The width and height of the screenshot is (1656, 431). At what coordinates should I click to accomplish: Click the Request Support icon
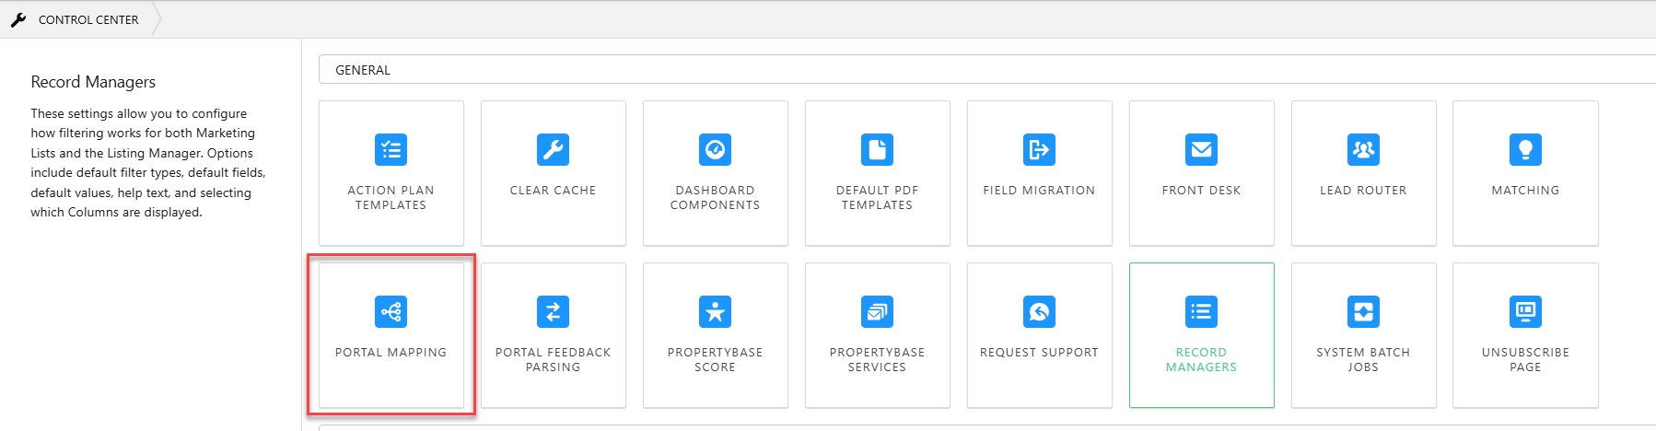point(1039,311)
